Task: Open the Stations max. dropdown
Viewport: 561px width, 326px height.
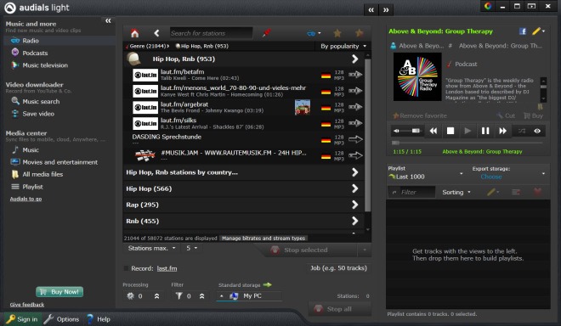Action: pyautogui.click(x=151, y=248)
